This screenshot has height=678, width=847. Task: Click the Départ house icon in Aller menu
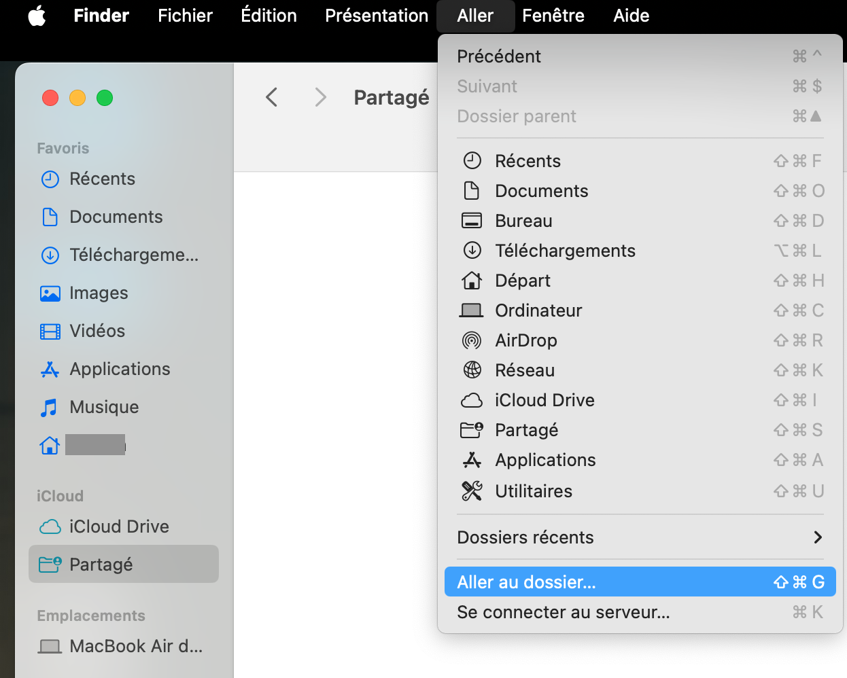pyautogui.click(x=472, y=280)
